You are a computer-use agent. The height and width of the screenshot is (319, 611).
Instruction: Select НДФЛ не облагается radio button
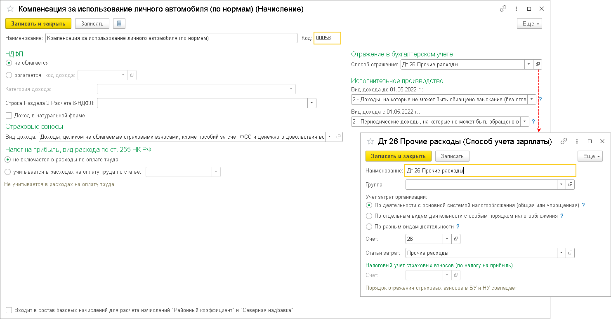point(9,63)
